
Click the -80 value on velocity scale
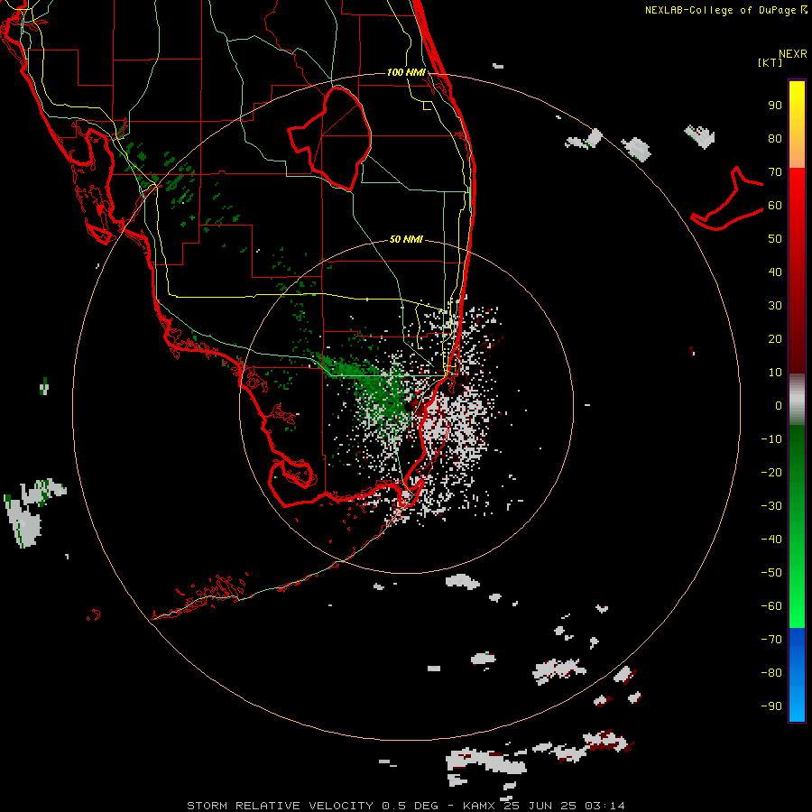(x=771, y=673)
